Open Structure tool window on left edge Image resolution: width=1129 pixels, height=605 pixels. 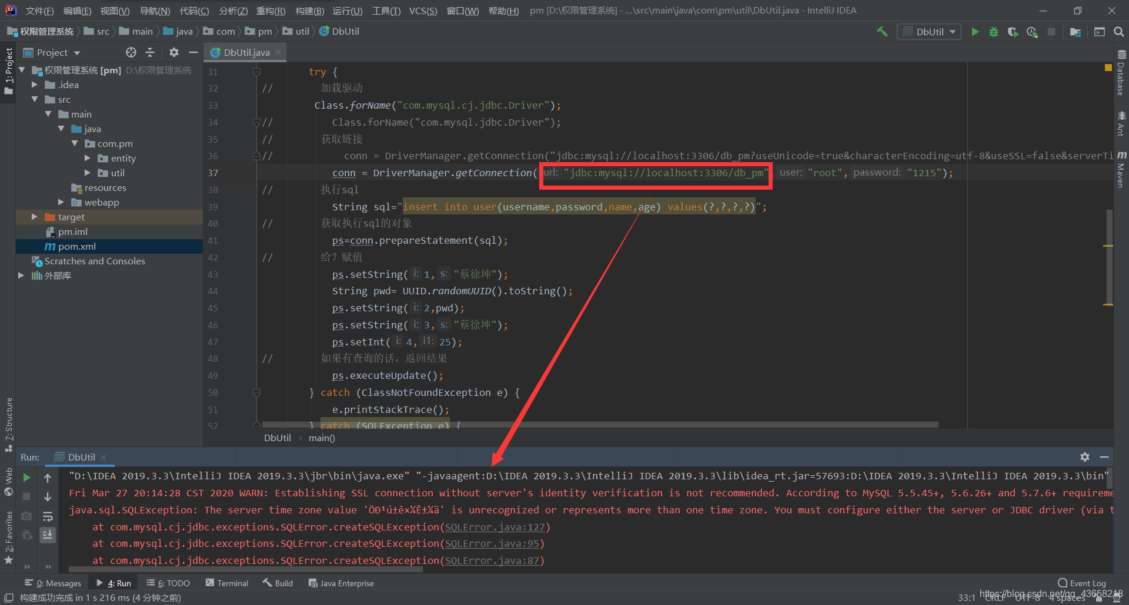click(x=9, y=424)
